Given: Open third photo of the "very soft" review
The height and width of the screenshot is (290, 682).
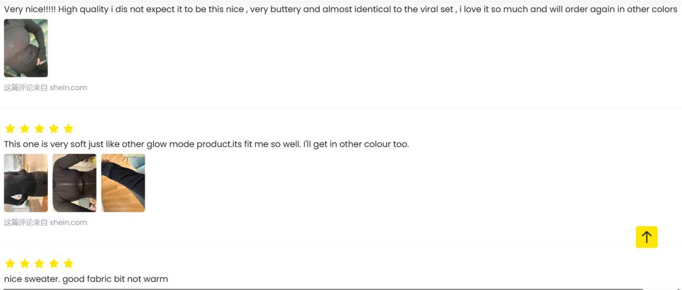Looking at the screenshot, I should 123,183.
